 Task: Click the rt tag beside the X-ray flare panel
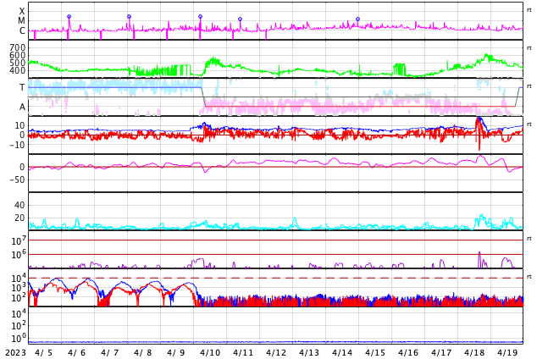529,10
